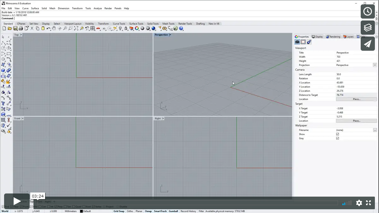Click the light bulb Hide/Show icon
Screen dimensions: 379x213
click(x=120, y=28)
